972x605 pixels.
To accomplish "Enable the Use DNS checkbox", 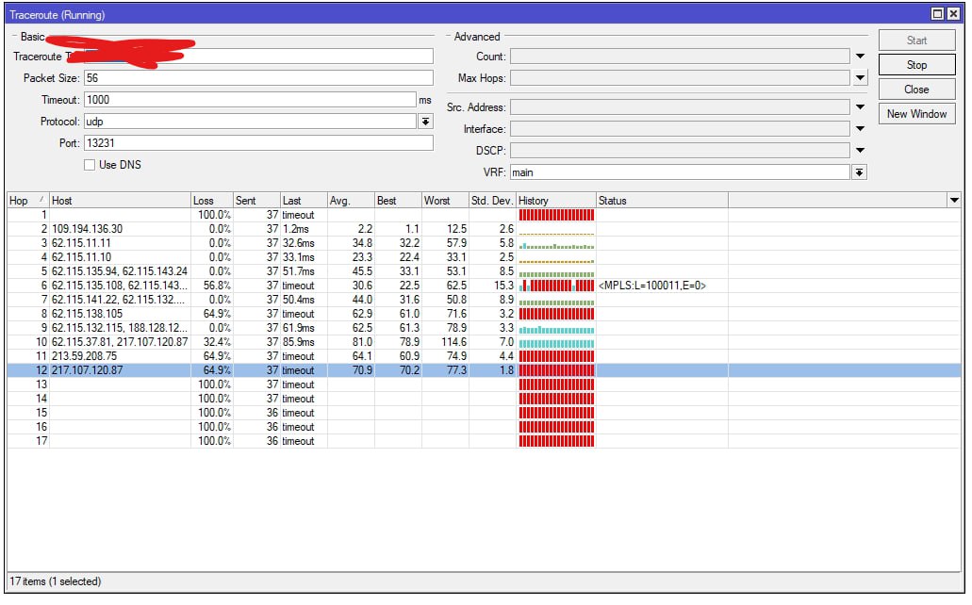I will 90,165.
